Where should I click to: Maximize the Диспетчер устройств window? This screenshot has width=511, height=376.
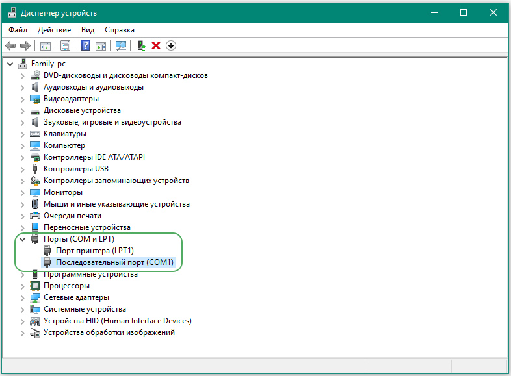[464, 13]
